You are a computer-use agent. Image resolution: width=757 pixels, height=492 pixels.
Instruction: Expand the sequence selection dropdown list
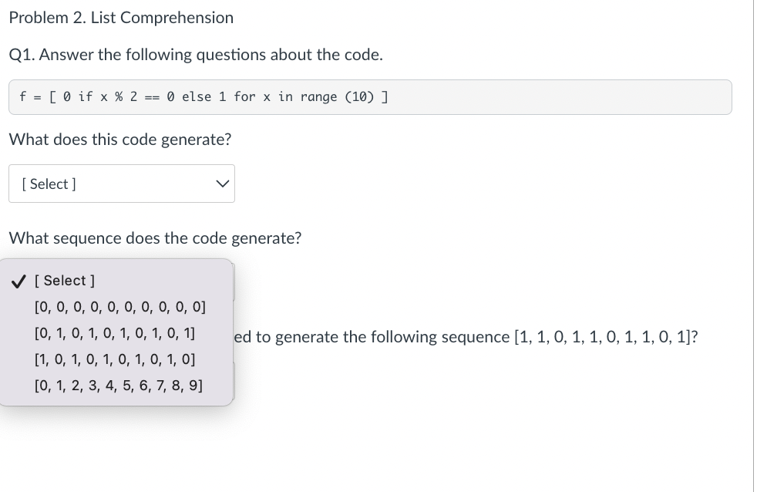(116, 281)
